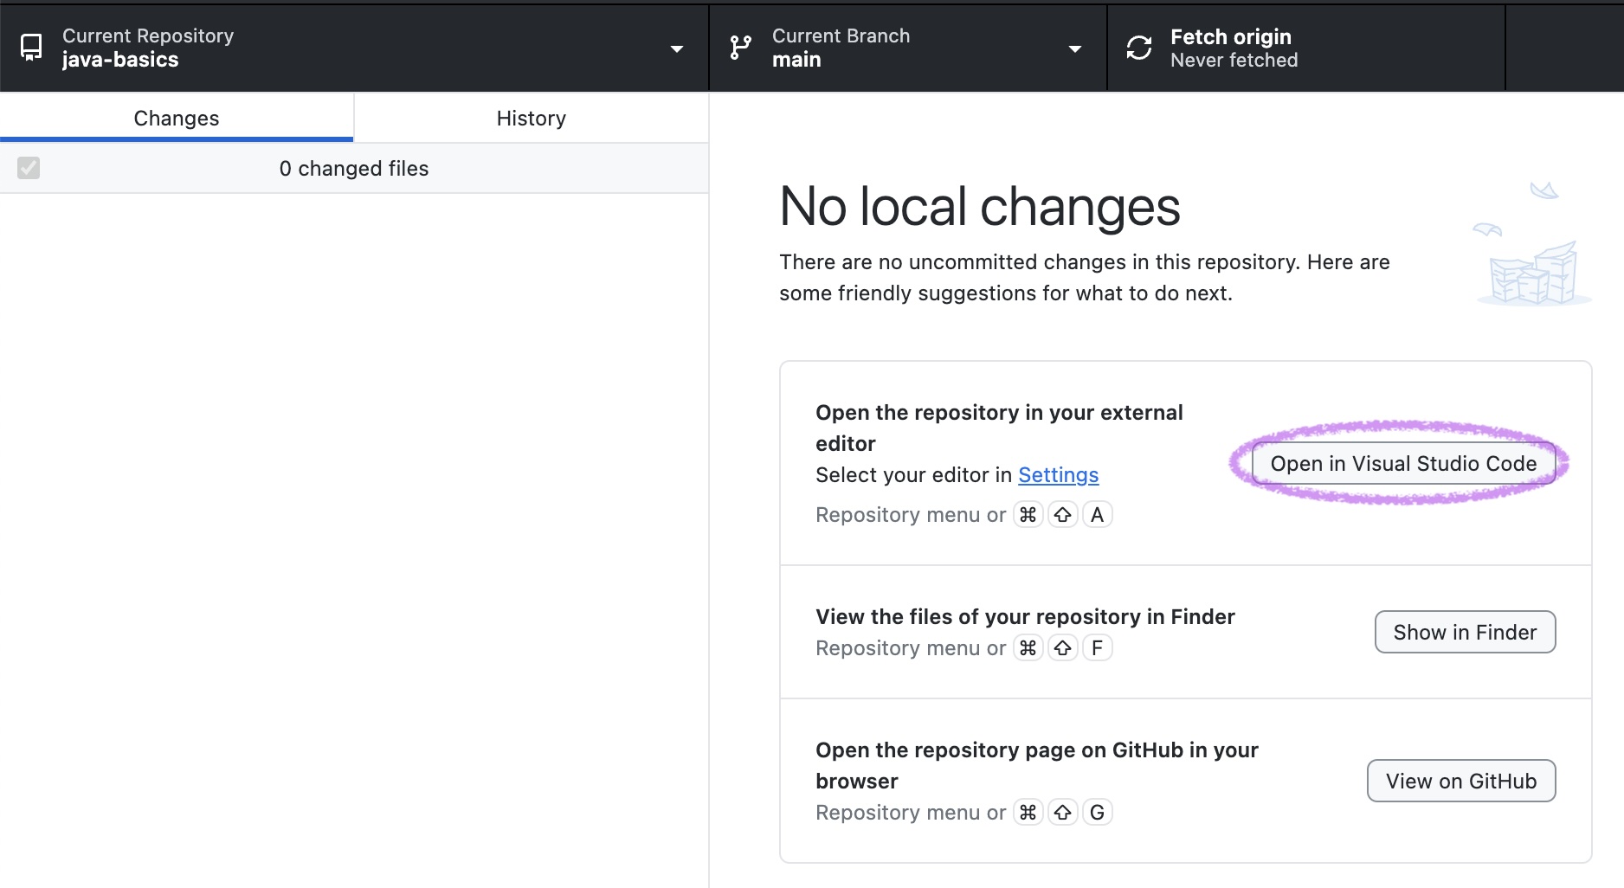Click the G keyboard shortcut badge
1624x888 pixels.
point(1097,812)
